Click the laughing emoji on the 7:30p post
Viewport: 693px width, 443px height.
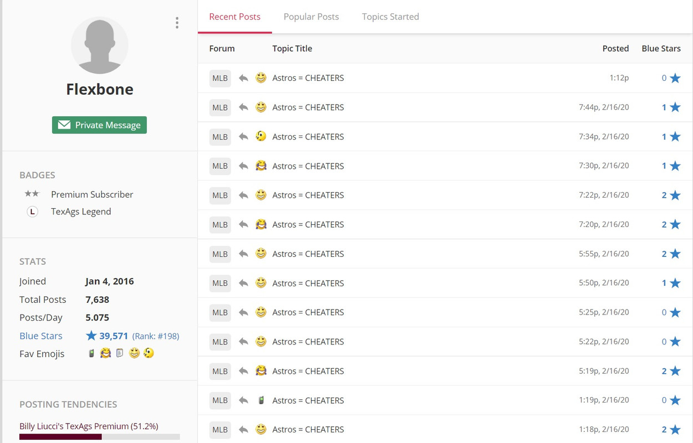pyautogui.click(x=261, y=166)
